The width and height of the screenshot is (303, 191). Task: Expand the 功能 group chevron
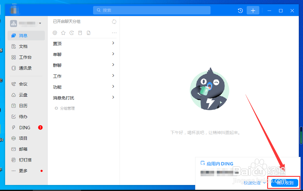click(113, 86)
